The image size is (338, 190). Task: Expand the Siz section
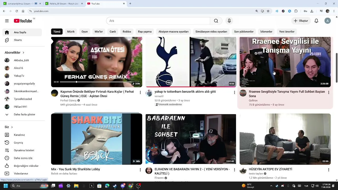9,127
